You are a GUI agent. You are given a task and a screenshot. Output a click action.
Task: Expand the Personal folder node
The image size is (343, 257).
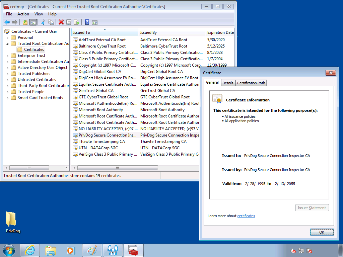[x=7, y=38]
